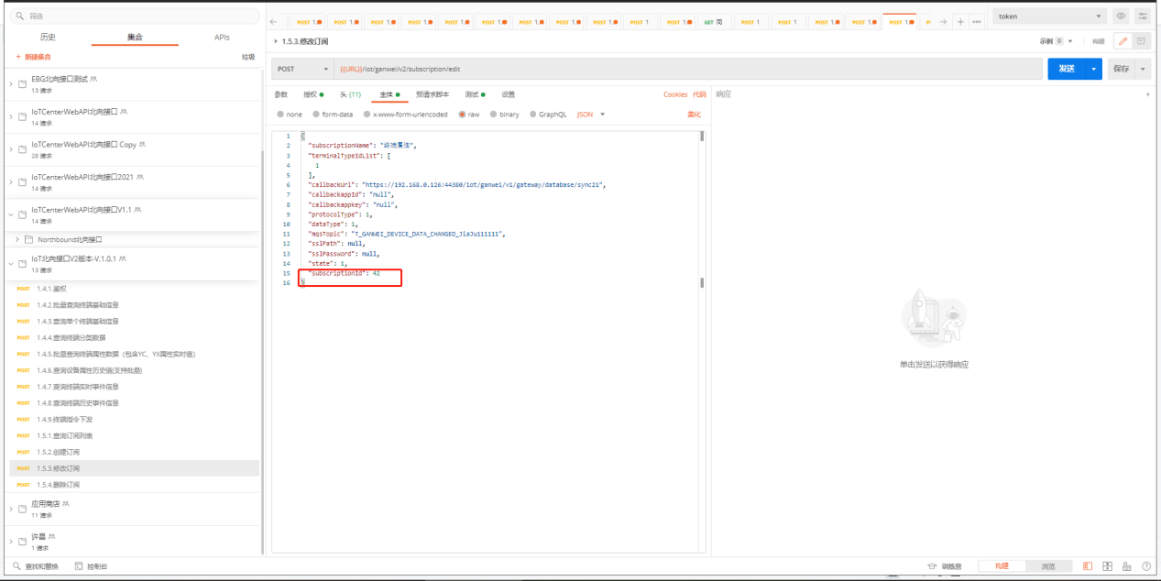
Task: Click the environment quick look eye icon
Action: tap(1122, 16)
